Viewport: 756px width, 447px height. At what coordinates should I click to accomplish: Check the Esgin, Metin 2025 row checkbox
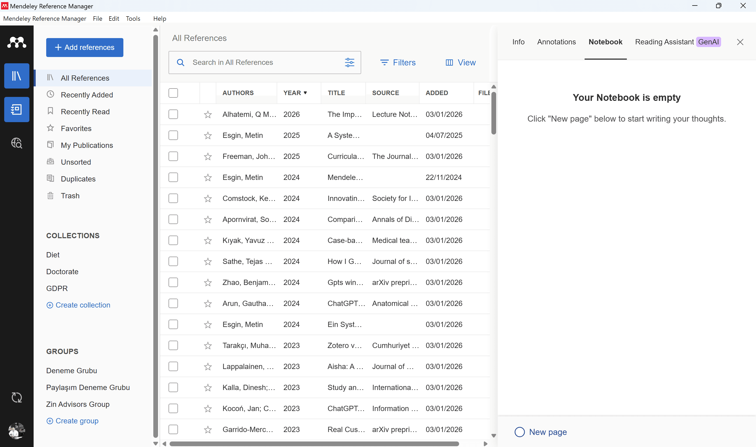[x=173, y=135]
